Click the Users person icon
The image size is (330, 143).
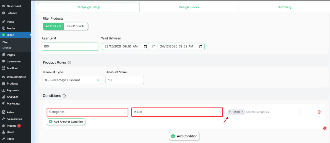coord(3,132)
